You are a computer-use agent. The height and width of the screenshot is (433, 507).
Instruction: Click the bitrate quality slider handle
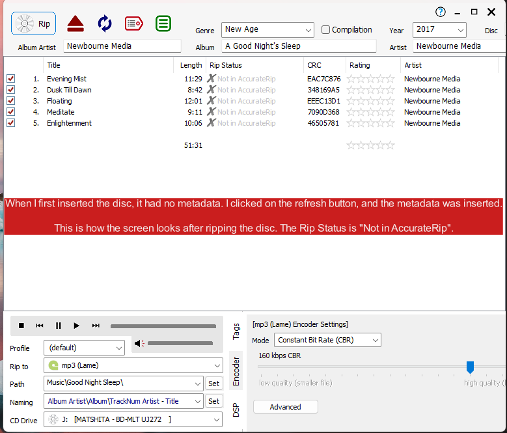click(x=470, y=367)
